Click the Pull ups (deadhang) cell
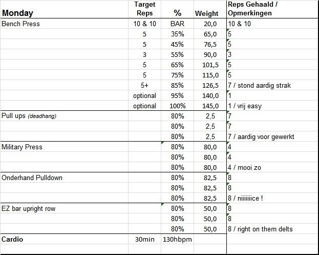Image resolution: width=319 pixels, height=255 pixels. (x=29, y=116)
